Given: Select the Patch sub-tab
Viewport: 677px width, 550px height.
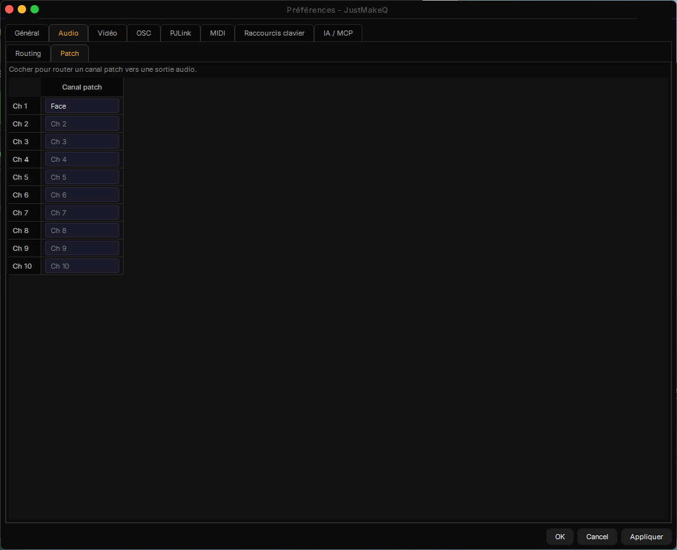Looking at the screenshot, I should [x=70, y=53].
